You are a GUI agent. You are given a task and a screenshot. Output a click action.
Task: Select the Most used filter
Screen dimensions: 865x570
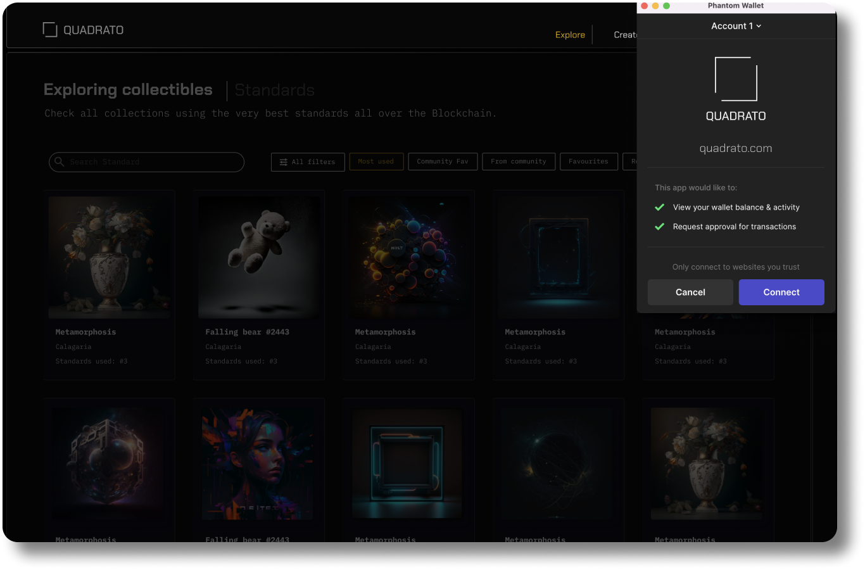pos(376,161)
